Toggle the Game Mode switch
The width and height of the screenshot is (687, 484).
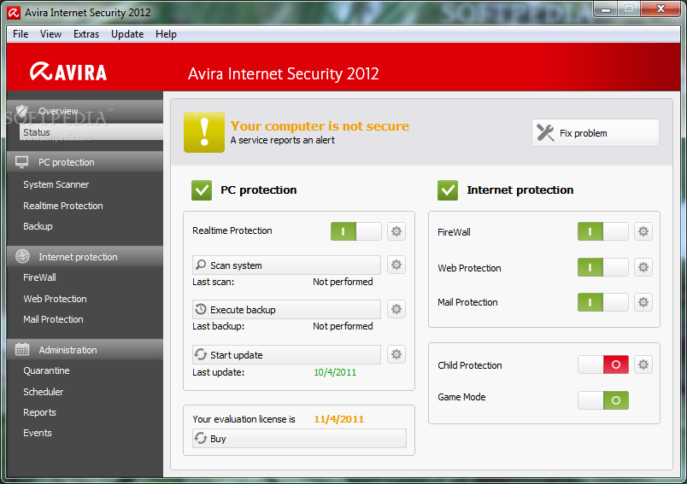(603, 400)
